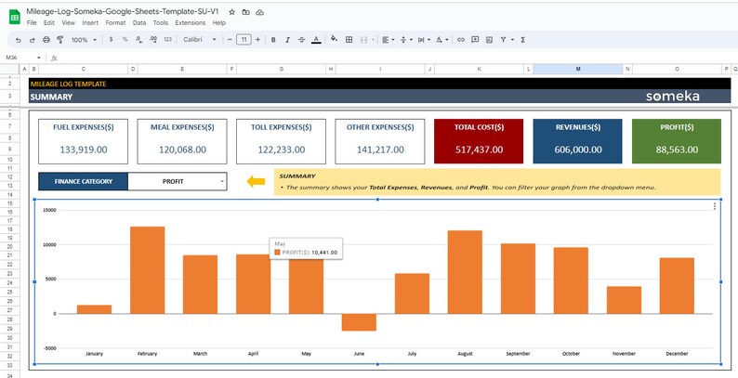Open the Insert menu
The height and width of the screenshot is (378, 738).
click(90, 22)
